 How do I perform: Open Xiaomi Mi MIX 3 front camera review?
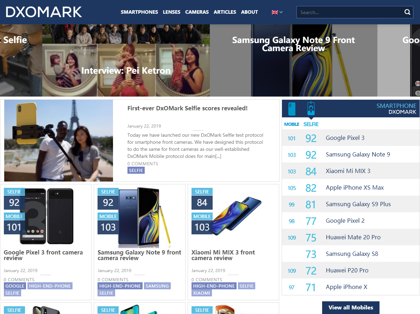click(223, 255)
